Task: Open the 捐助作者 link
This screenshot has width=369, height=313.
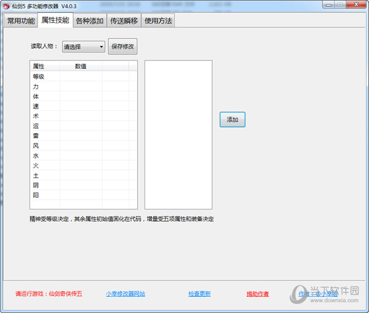Action: tap(258, 294)
